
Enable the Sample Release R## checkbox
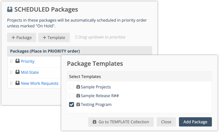(72, 96)
